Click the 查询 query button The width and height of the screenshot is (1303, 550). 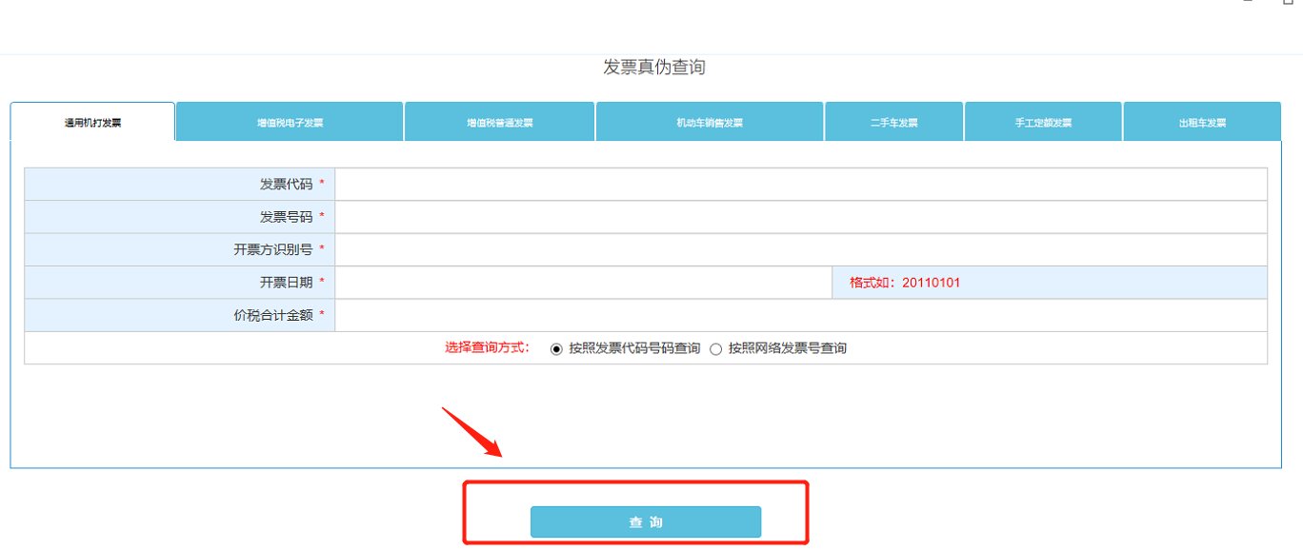coord(646,521)
